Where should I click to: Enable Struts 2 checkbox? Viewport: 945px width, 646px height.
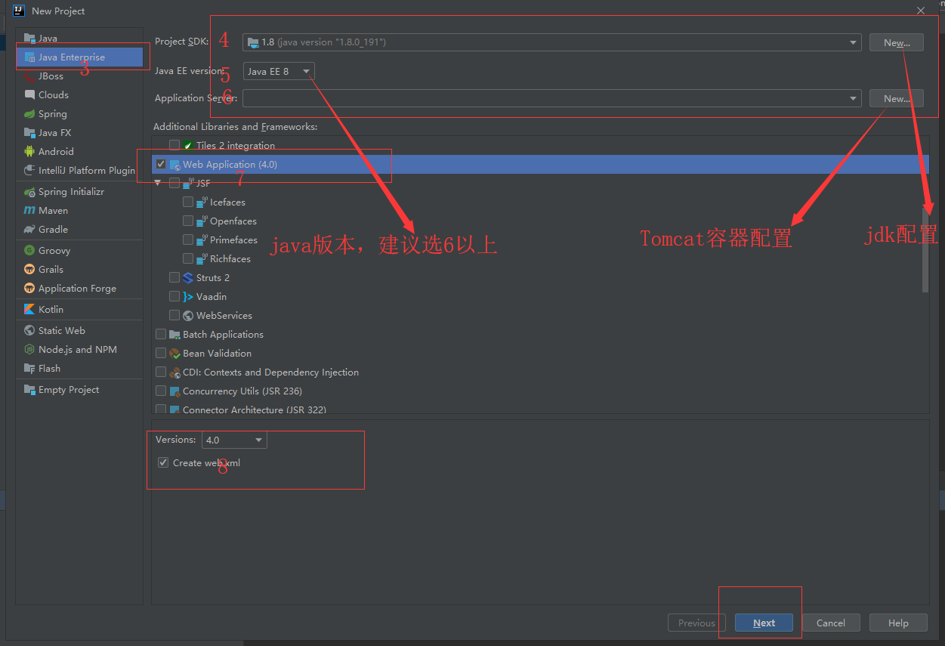click(174, 277)
